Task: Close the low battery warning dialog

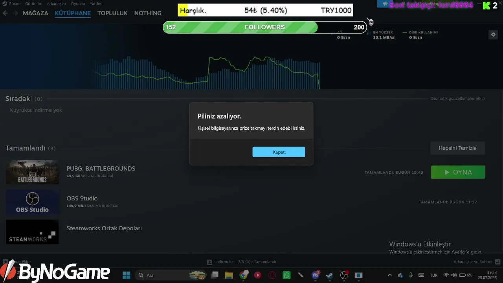Action: pyautogui.click(x=279, y=152)
